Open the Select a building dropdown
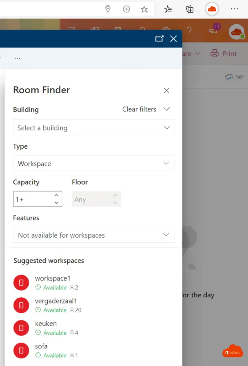 pyautogui.click(x=93, y=128)
